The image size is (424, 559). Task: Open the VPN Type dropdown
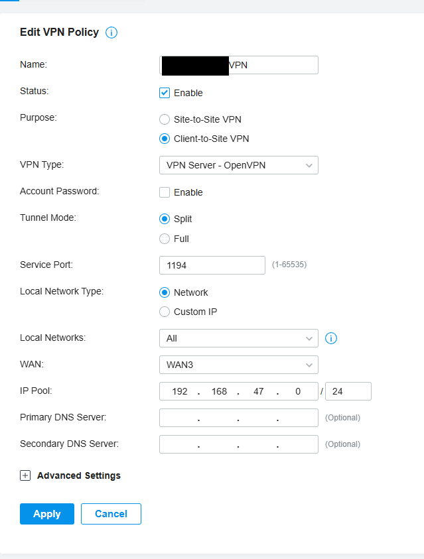pos(239,165)
